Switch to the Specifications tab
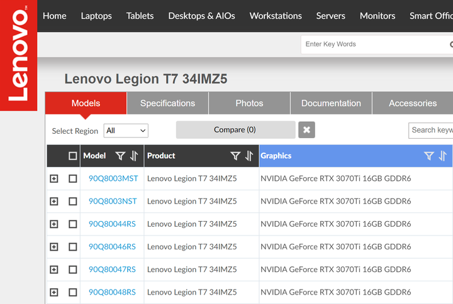 point(167,103)
